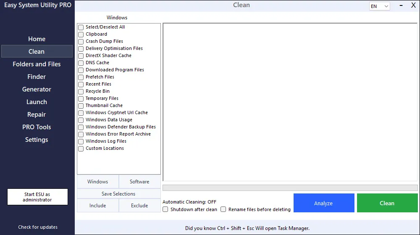The image size is (420, 235).
Task: Enable Prefetch Files checkbox
Action: pos(81,77)
